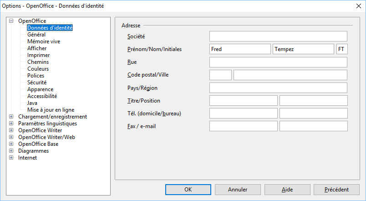Click the Rue address field
This screenshot has height=201, width=366.
point(278,62)
